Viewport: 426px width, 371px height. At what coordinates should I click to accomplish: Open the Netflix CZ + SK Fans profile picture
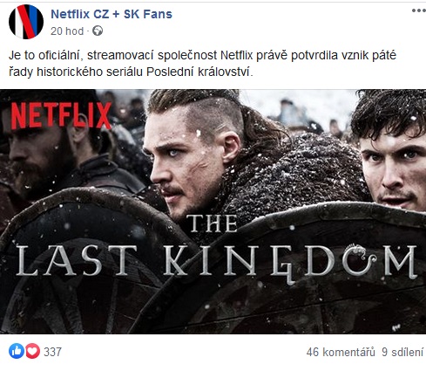click(x=26, y=22)
